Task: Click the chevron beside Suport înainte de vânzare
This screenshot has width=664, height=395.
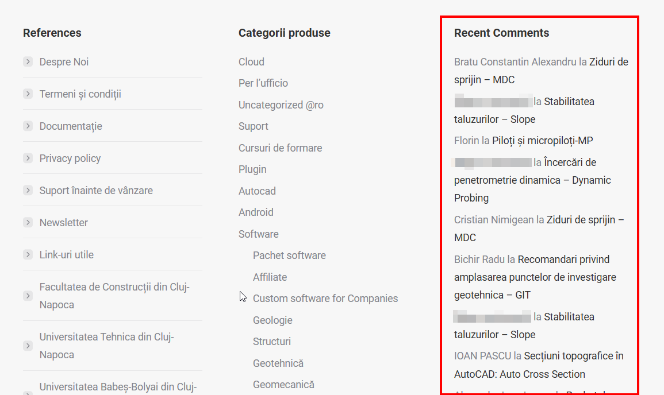Action: click(28, 191)
